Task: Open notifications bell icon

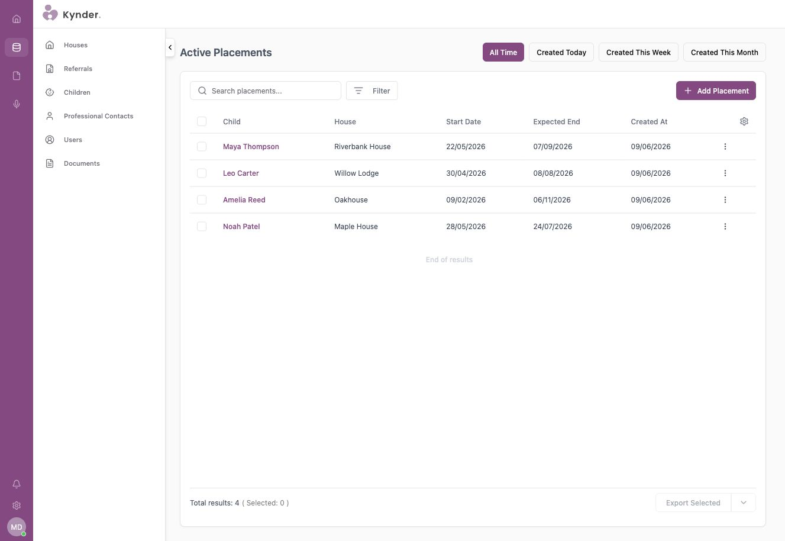Action: (x=17, y=484)
